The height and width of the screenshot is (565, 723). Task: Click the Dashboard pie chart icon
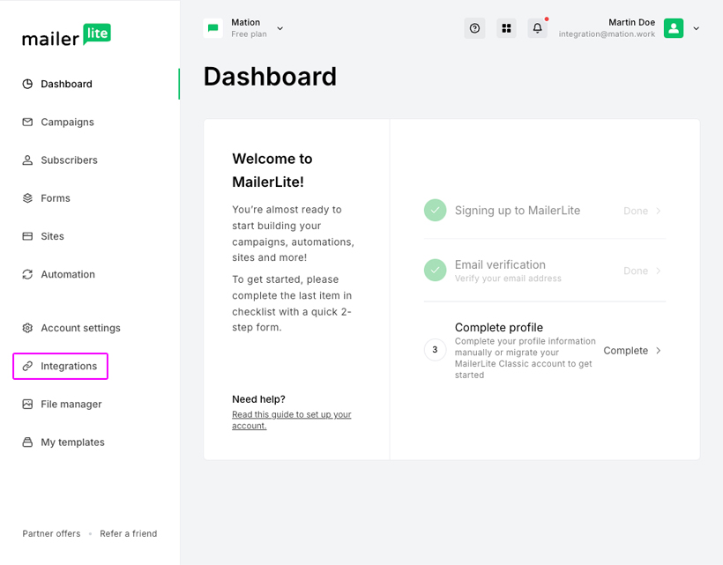coord(27,84)
